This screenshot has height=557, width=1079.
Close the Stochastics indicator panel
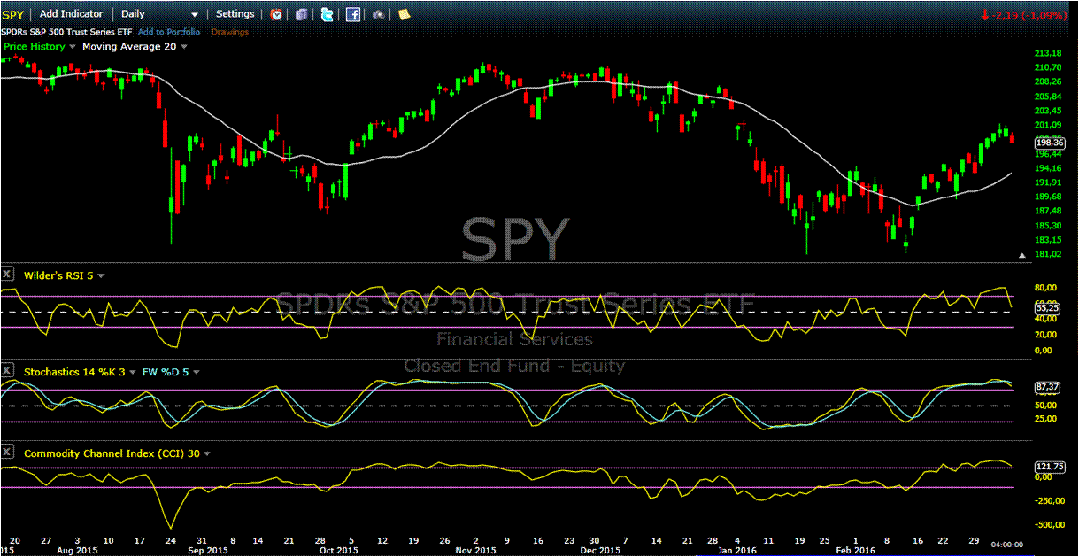[7, 372]
